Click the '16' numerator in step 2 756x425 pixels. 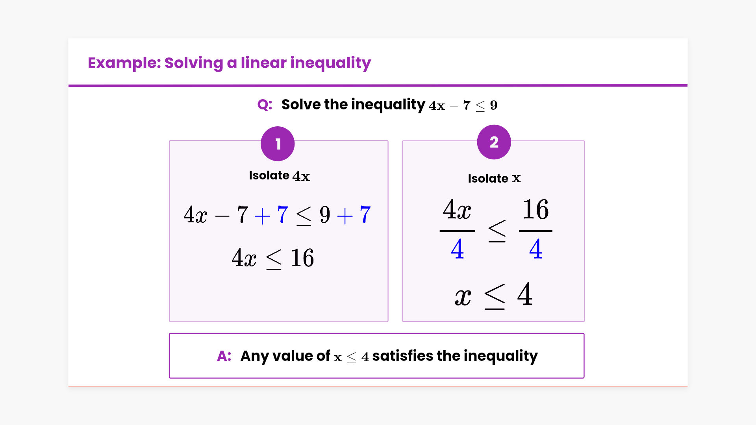click(535, 209)
